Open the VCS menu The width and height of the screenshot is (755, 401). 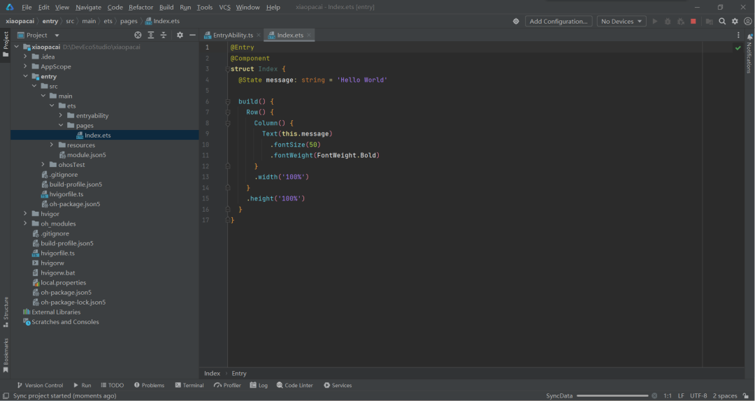coord(225,7)
